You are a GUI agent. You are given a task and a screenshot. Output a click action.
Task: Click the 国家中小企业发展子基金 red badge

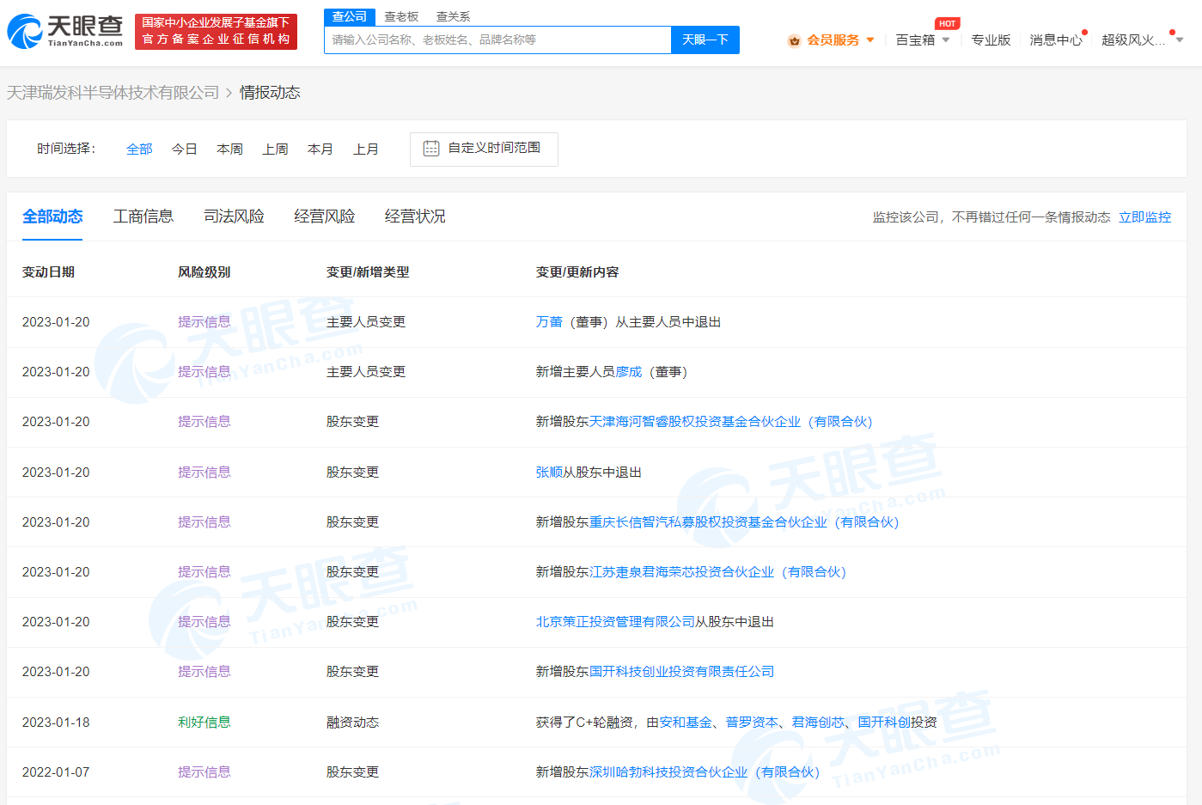215,31
